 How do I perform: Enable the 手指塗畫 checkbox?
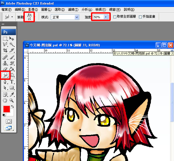[x=140, y=17]
